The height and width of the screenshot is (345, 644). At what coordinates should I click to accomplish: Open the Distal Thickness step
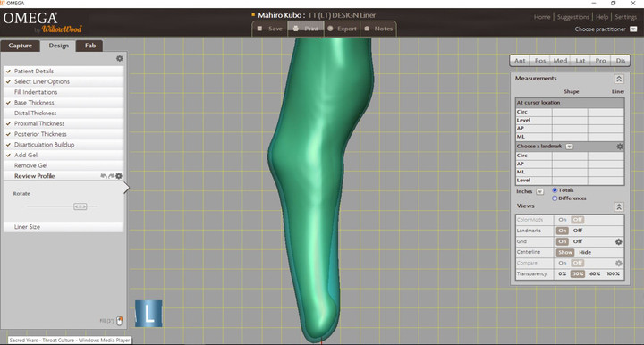click(x=64, y=114)
